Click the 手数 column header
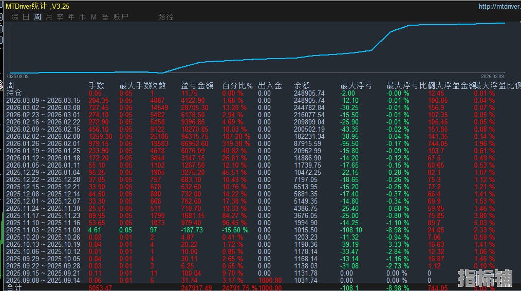Viewport: 521px width, 291px height. [x=97, y=86]
